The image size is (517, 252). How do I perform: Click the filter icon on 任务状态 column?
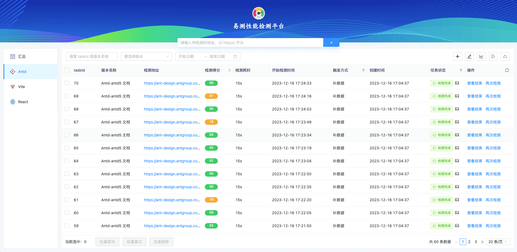pos(461,70)
